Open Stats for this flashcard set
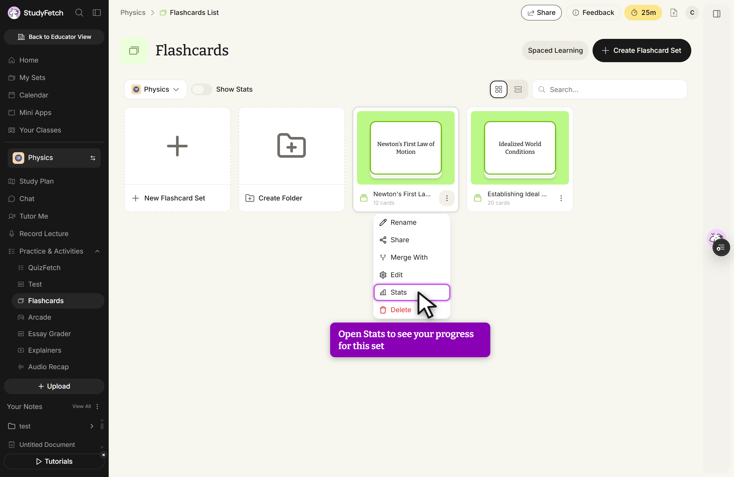734x477 pixels. pyautogui.click(x=412, y=292)
